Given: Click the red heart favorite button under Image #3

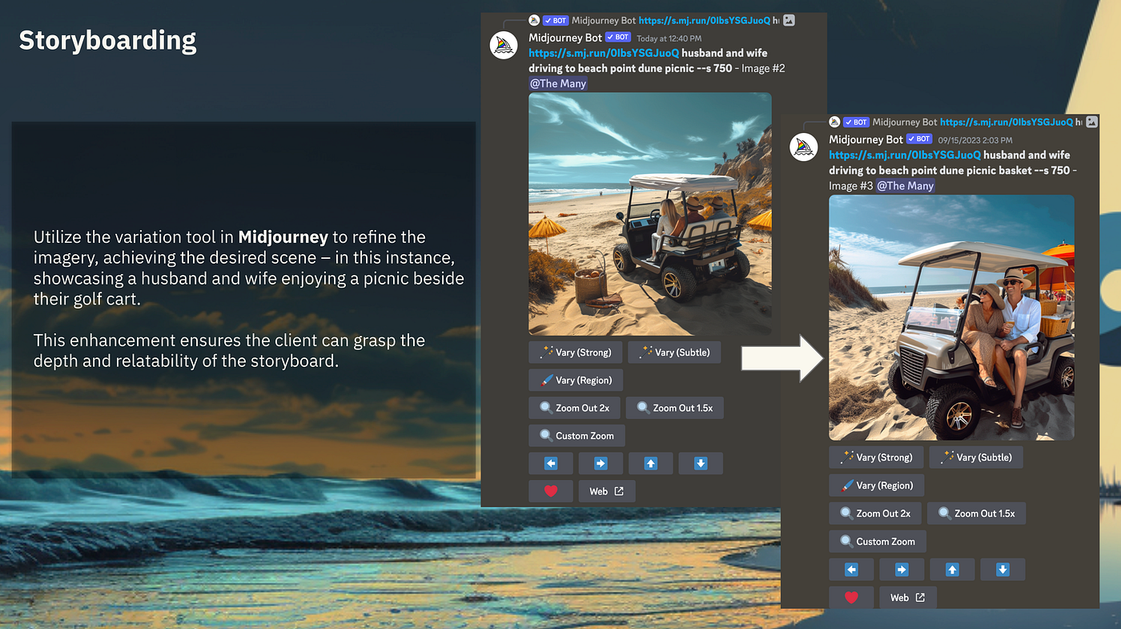Looking at the screenshot, I should coord(851,598).
